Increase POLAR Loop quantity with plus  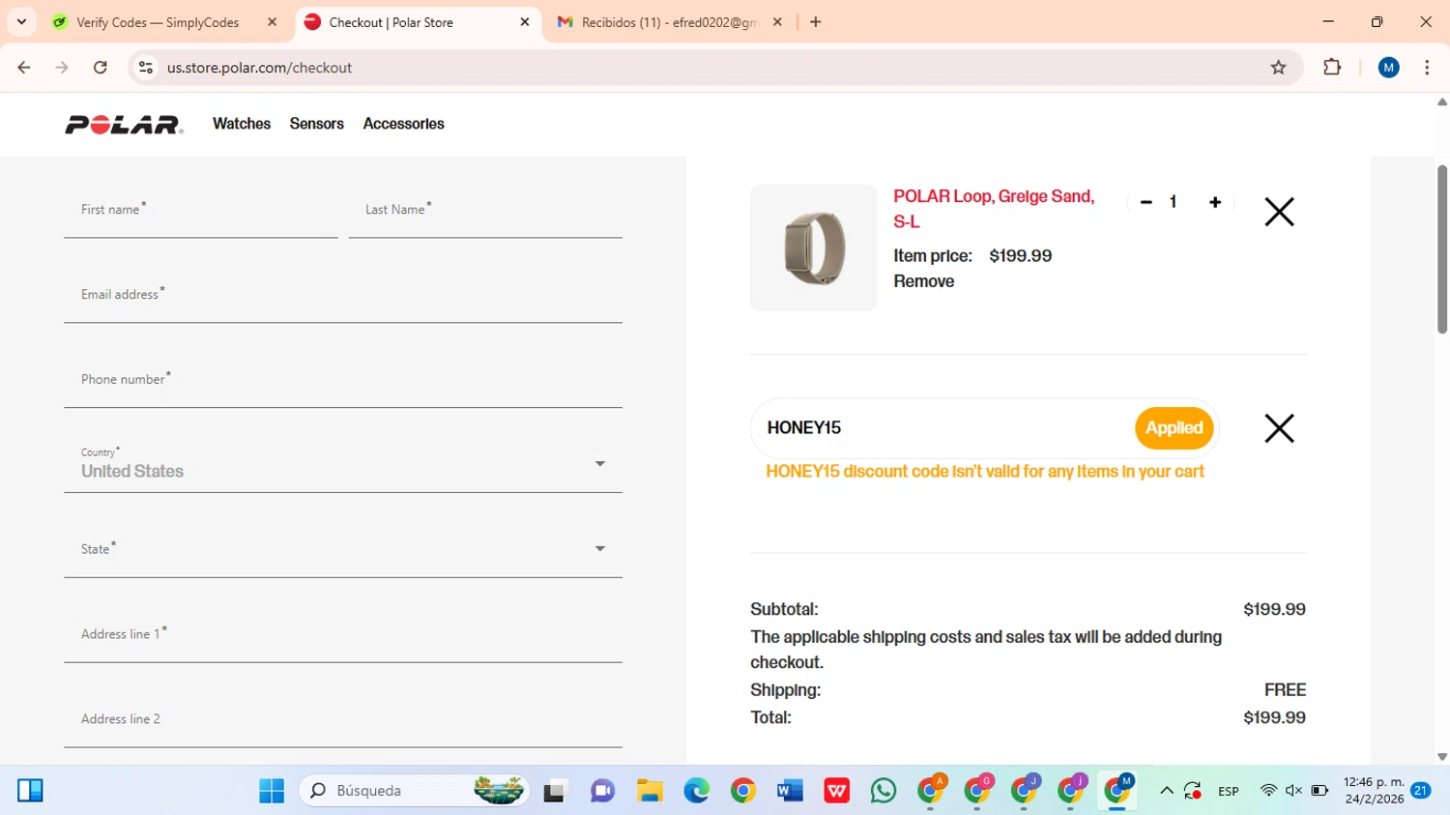coord(1215,202)
